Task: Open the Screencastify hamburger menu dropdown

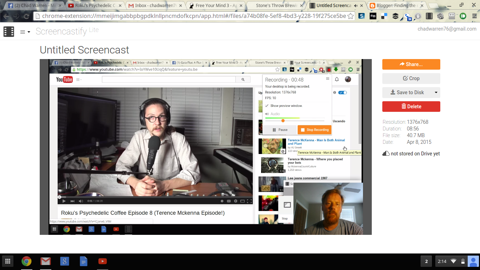Action: coord(25,32)
